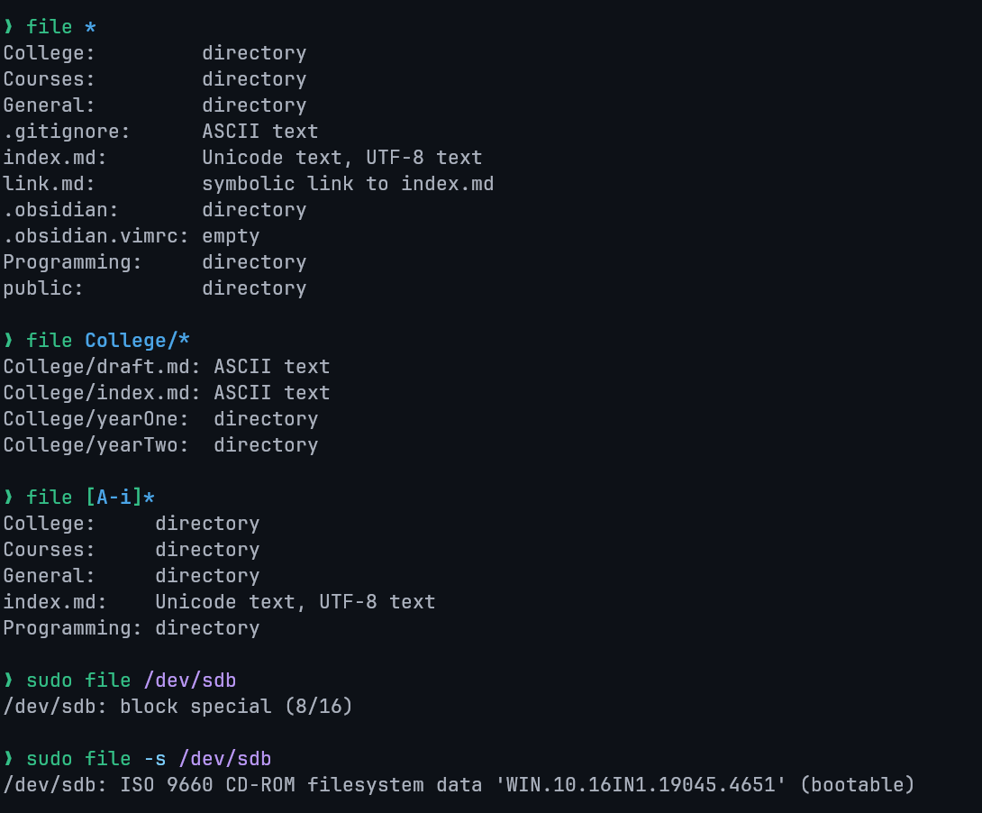Click the "public:" directory entry
982x813 pixels.
point(43,288)
